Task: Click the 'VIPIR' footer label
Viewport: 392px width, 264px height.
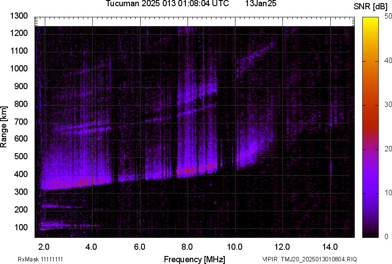Action: [x=270, y=259]
